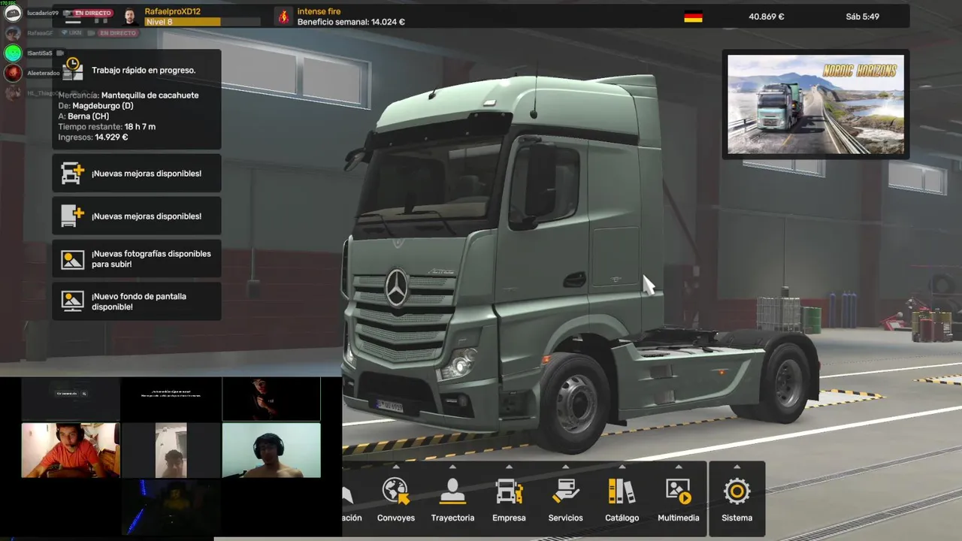This screenshot has width=962, height=541.
Task: Expand the arrow above Empresa
Action: click(x=509, y=467)
